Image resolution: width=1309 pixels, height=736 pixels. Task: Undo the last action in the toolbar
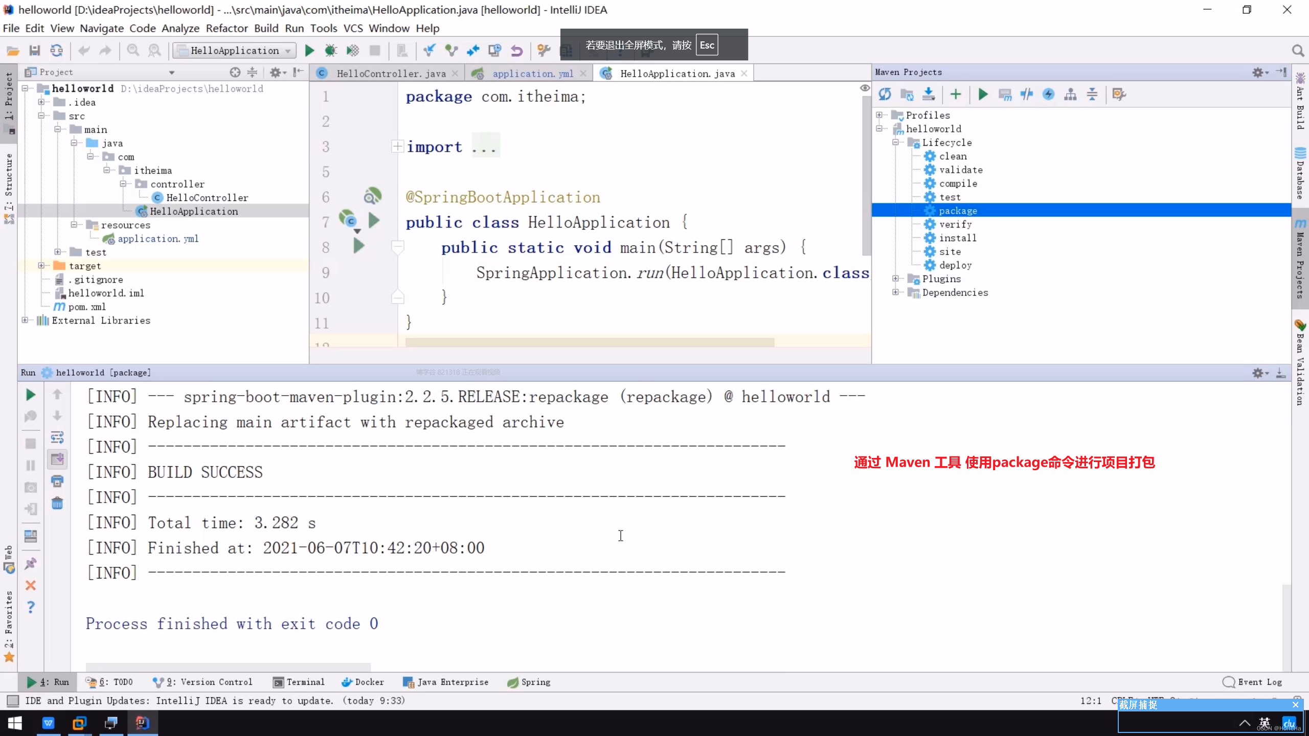coord(84,50)
